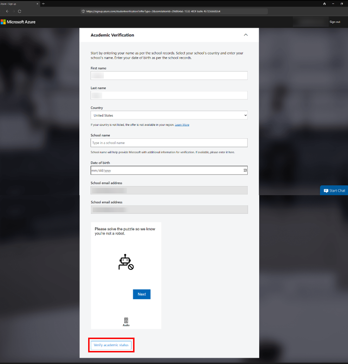Collapse the Academic Verification section
Viewport: 348px width, 364px height.
245,35
